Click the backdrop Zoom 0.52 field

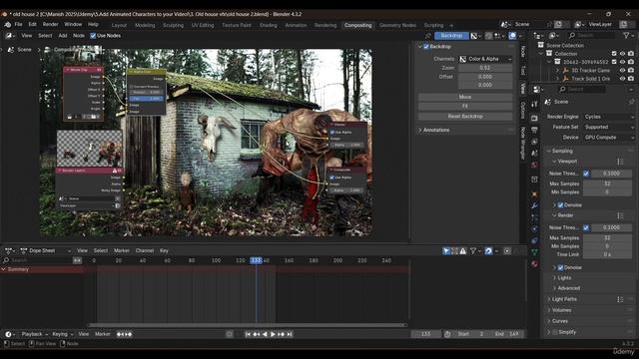(485, 68)
